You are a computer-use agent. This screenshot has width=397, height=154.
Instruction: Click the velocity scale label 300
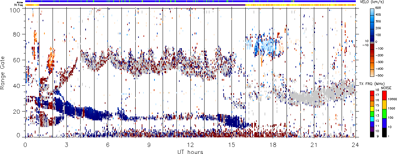coord(378,21)
